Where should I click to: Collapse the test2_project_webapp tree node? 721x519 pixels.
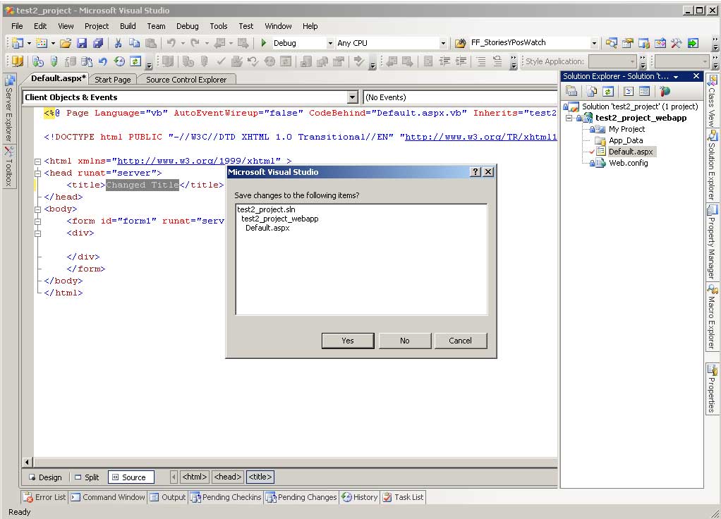coord(569,118)
